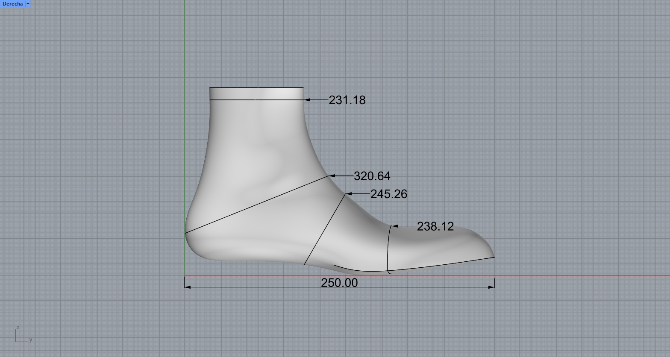Image resolution: width=670 pixels, height=357 pixels.
Task: Click the left arrowhead of 250.00 dimension
Action: pos(187,287)
